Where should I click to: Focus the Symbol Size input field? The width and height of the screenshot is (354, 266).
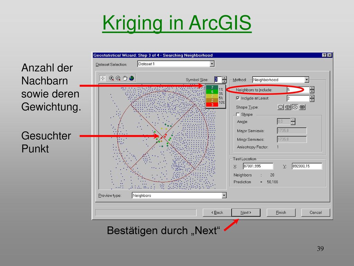point(218,80)
